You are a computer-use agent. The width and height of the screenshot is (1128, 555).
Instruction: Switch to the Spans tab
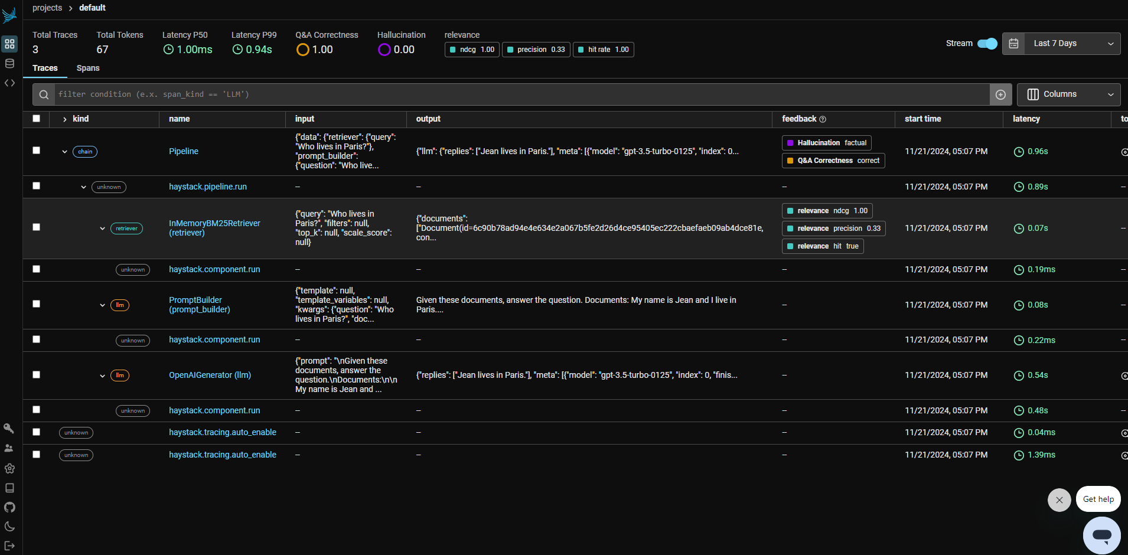(88, 68)
